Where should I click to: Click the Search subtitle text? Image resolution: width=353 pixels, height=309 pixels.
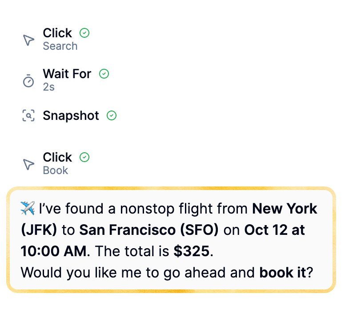click(60, 46)
